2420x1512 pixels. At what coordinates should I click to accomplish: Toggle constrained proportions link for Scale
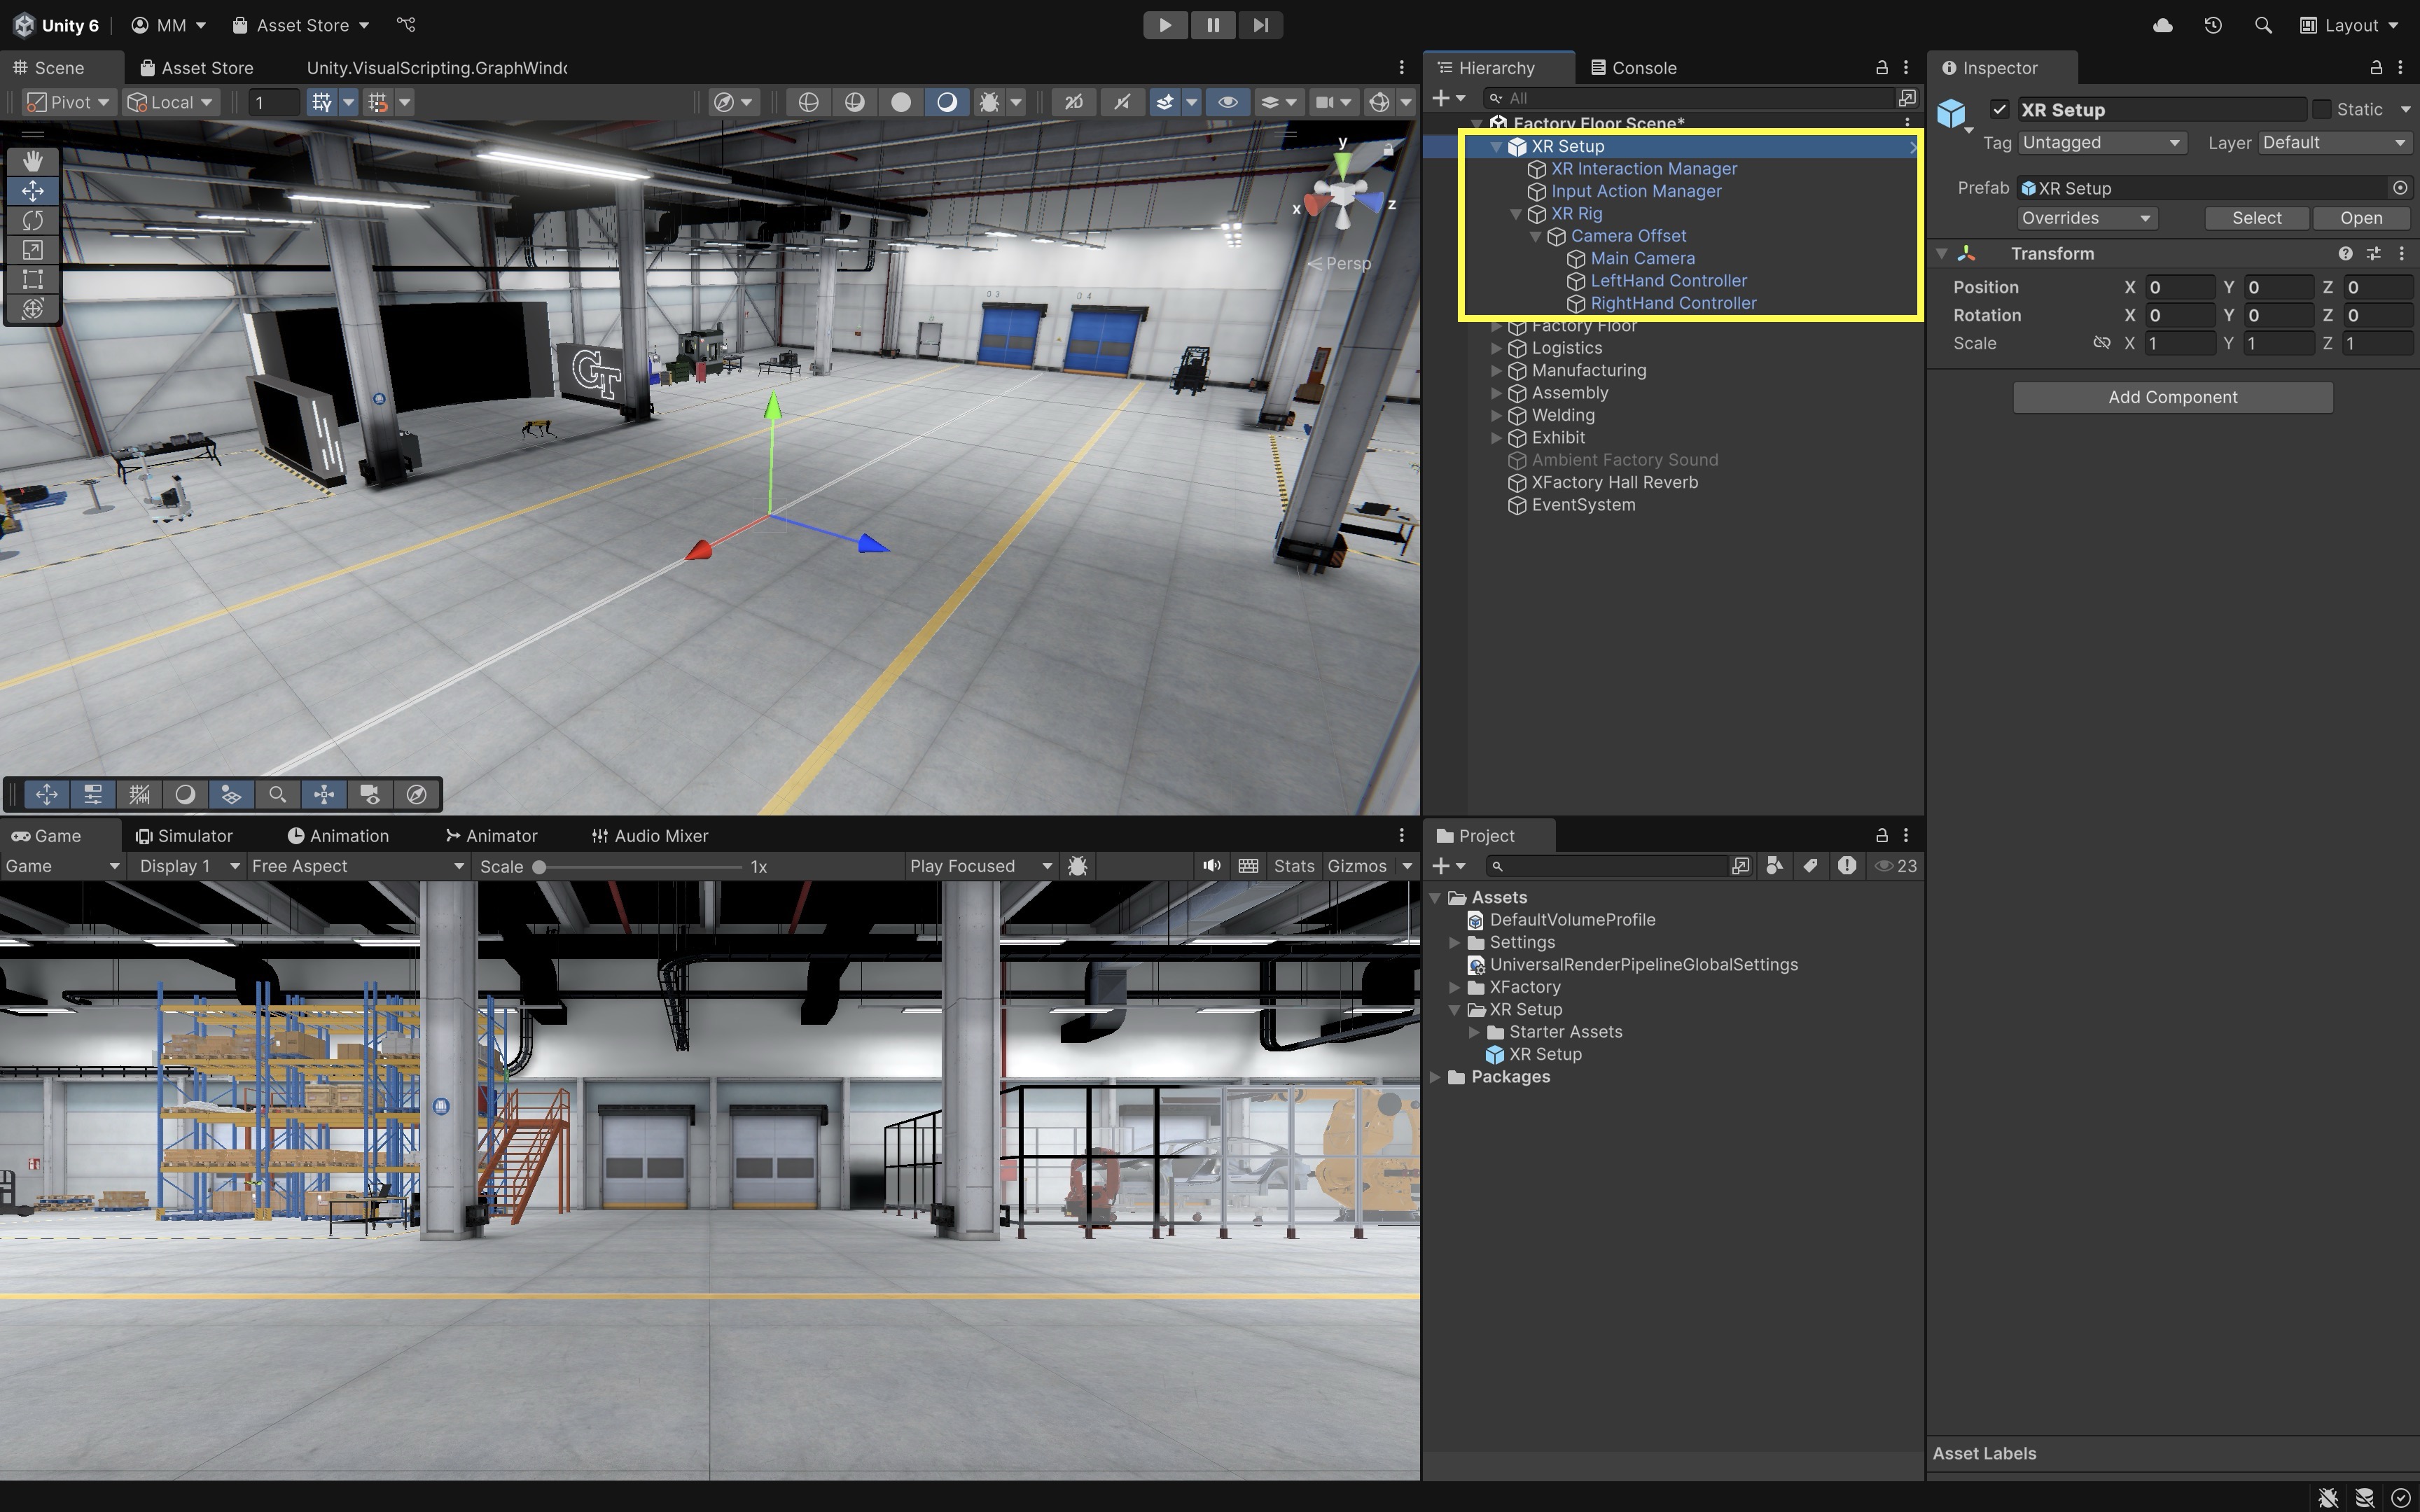(x=2102, y=343)
